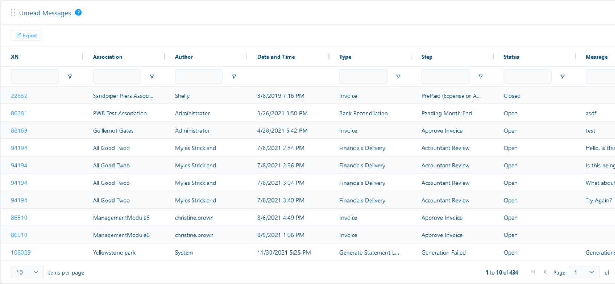The height and width of the screenshot is (284, 615).
Task: Open the Author column filter funnel
Action: click(x=234, y=77)
